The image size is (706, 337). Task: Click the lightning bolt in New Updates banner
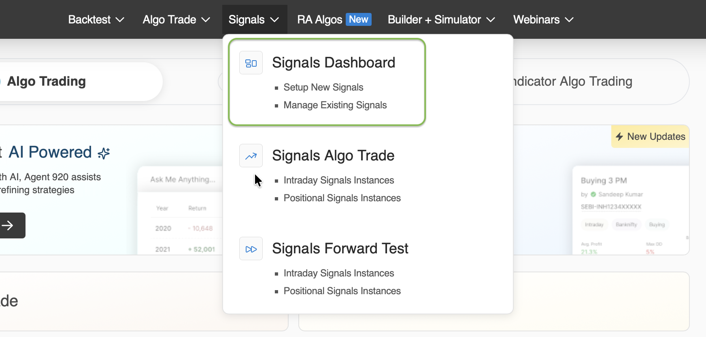click(619, 137)
